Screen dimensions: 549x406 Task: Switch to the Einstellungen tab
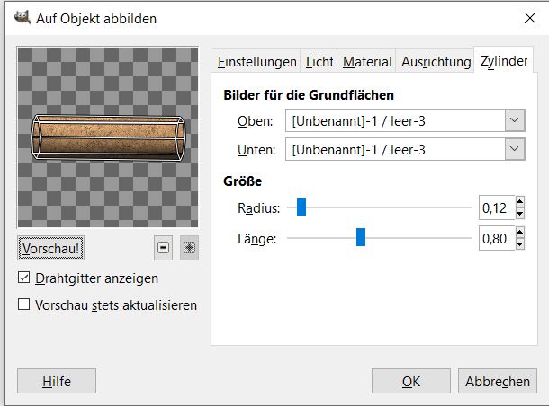257,61
